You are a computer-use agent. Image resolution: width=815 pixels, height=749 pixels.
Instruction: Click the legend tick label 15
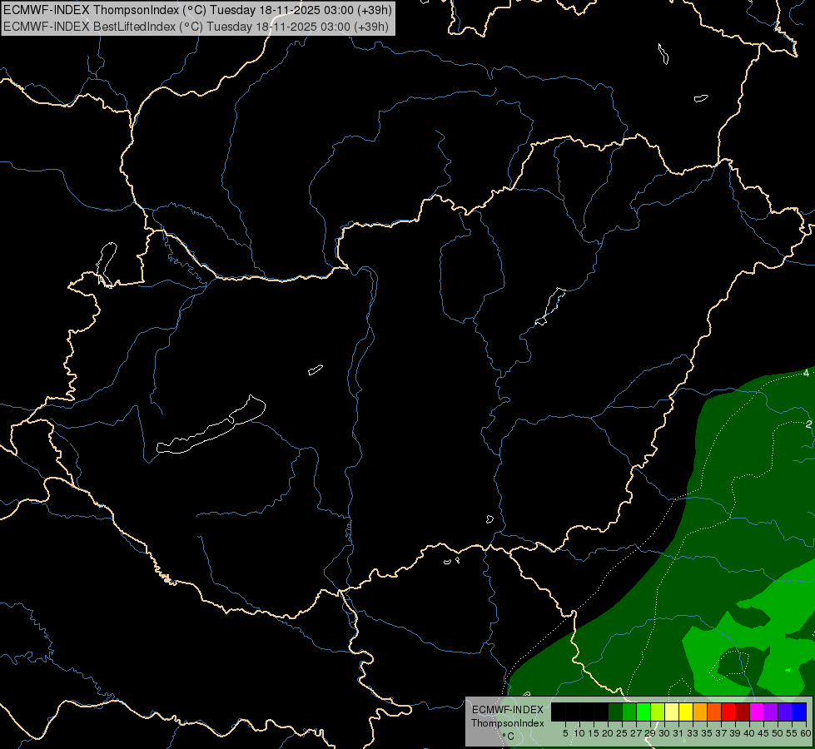(x=594, y=733)
